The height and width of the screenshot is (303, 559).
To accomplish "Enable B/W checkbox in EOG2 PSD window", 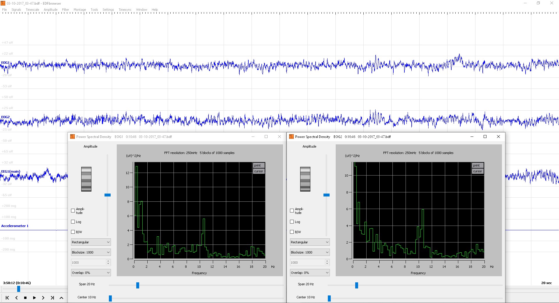I will (292, 232).
